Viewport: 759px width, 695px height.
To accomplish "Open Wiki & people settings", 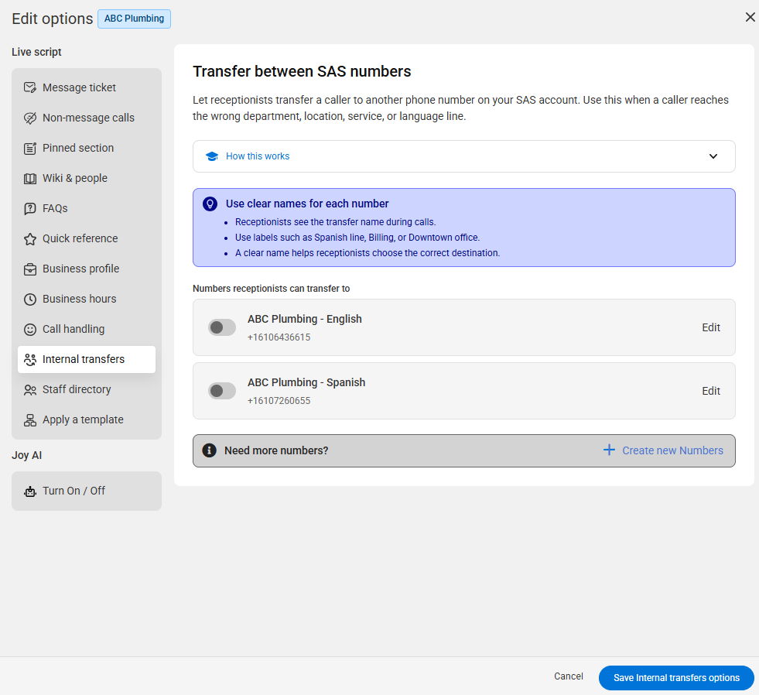I will point(87,178).
